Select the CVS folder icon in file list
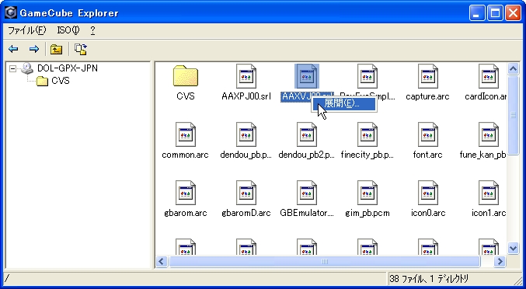This screenshot has width=526, height=289. click(186, 76)
